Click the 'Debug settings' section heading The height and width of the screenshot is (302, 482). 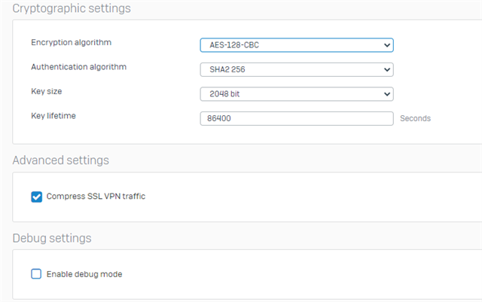point(52,238)
